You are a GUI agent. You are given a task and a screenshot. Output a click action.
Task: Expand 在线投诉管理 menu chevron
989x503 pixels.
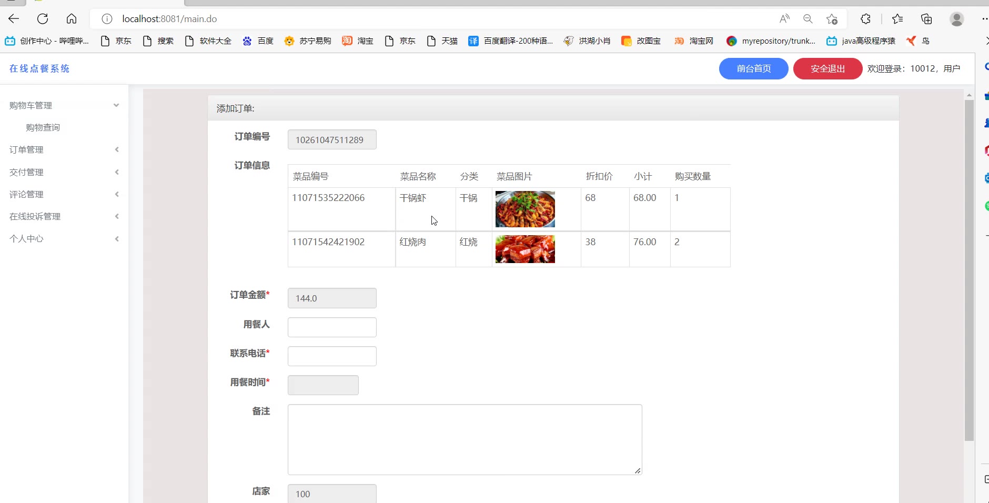point(117,216)
